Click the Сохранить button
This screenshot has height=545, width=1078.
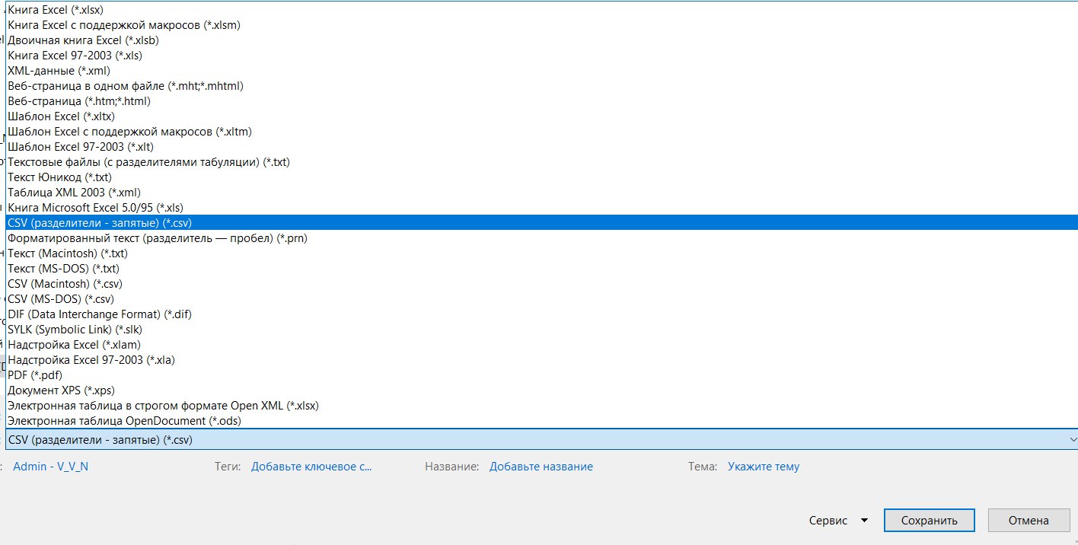pyautogui.click(x=930, y=521)
